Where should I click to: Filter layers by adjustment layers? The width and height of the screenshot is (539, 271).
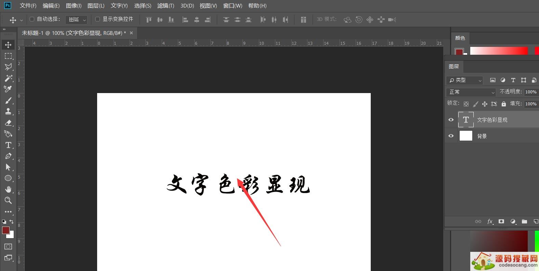tap(503, 80)
